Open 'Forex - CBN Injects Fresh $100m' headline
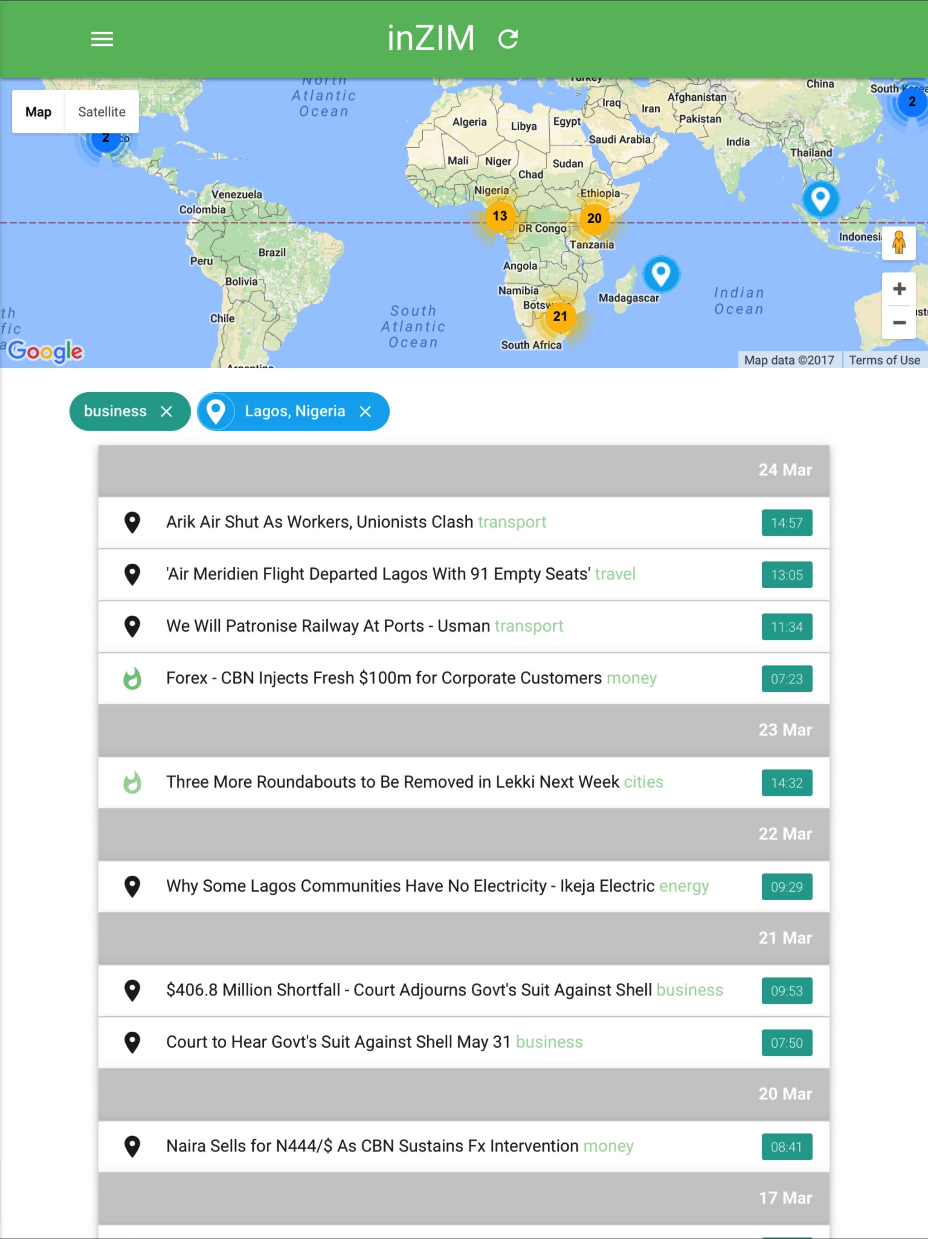 (x=384, y=678)
